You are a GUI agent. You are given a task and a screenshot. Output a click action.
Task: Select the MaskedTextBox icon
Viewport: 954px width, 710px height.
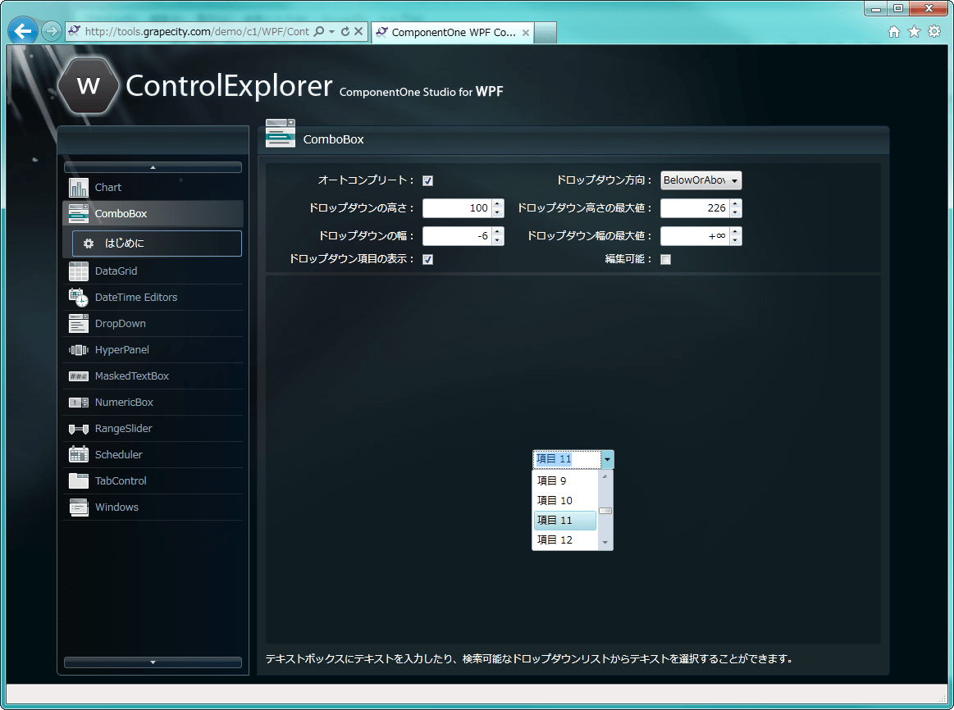click(x=78, y=375)
